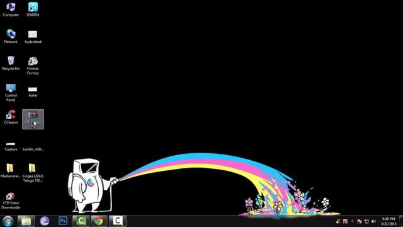Launch the CCleaner desktop shortcut
Screen dimensions: 403x227
pos(11,117)
